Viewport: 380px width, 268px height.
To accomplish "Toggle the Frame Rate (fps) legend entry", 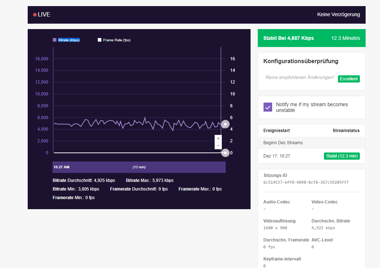I will (114, 40).
